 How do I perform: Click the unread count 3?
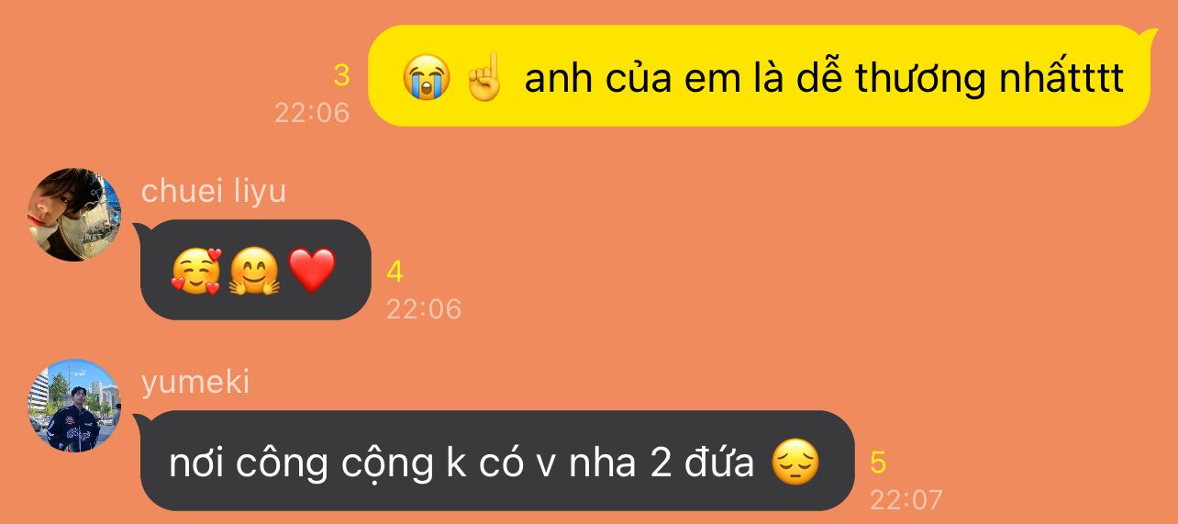(341, 75)
